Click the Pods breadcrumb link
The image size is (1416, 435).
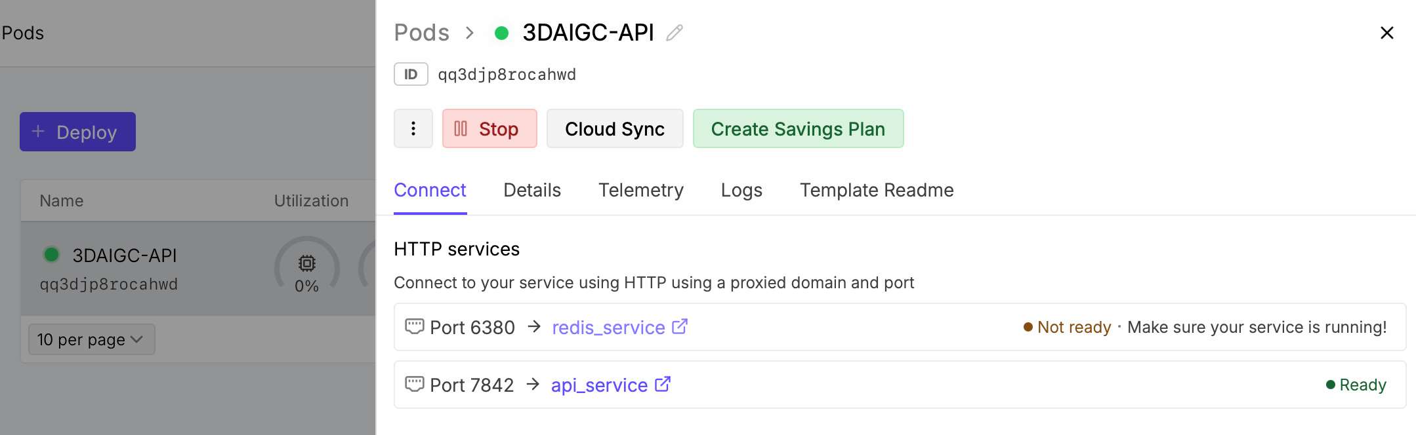point(422,33)
